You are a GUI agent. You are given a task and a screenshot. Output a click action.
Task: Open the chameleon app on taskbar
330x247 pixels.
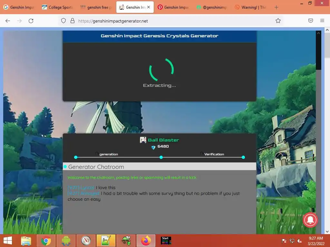126,241
